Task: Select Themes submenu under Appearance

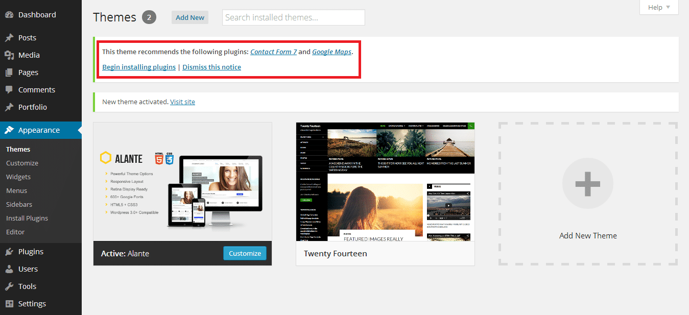Action: (x=18, y=149)
